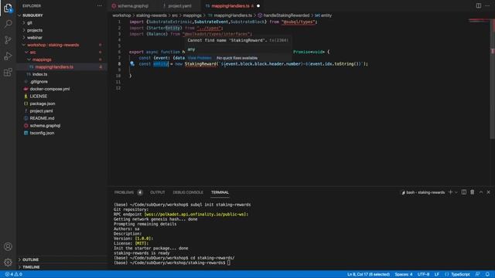The width and height of the screenshot is (495, 278).
Task: Click the lightbulb quick fix icon
Action: (x=132, y=63)
